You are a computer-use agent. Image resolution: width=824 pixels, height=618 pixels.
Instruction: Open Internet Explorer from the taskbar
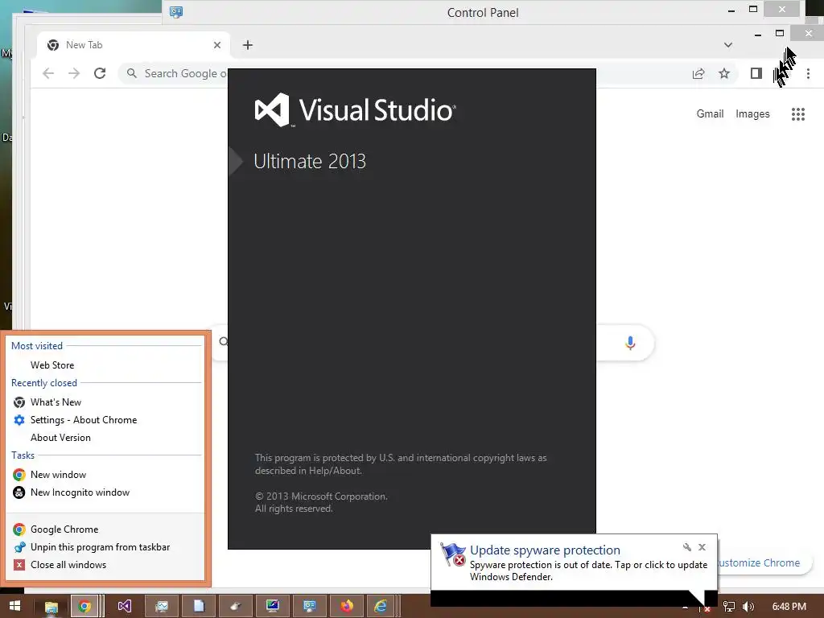pos(381,607)
